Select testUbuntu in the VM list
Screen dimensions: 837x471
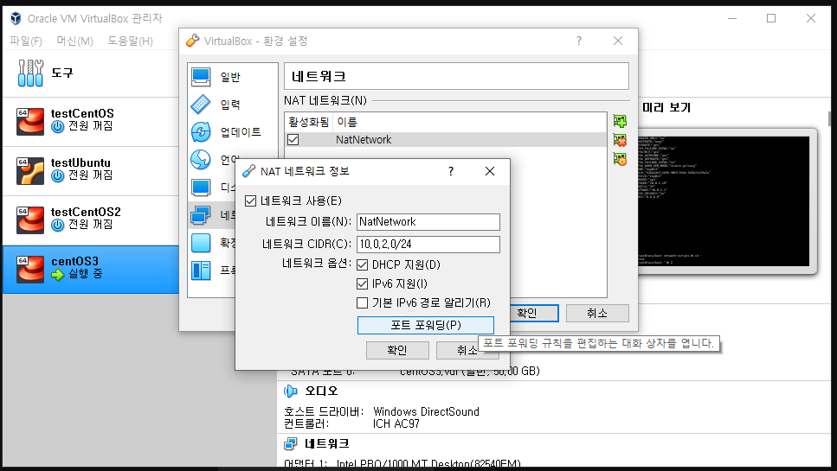(91, 170)
